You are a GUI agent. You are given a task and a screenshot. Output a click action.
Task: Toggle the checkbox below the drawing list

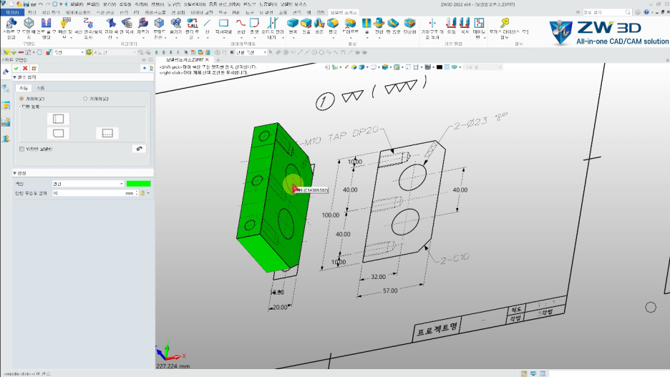[x=21, y=149]
